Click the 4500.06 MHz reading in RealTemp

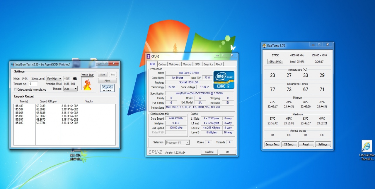tap(297, 55)
